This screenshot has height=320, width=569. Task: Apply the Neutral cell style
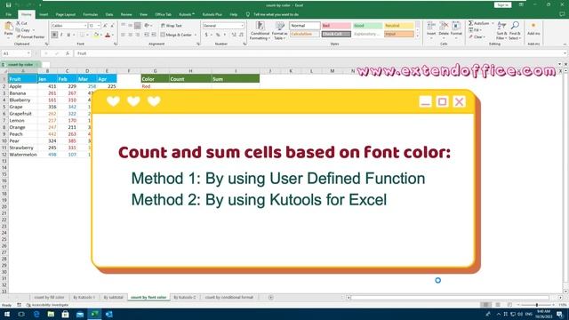point(399,26)
